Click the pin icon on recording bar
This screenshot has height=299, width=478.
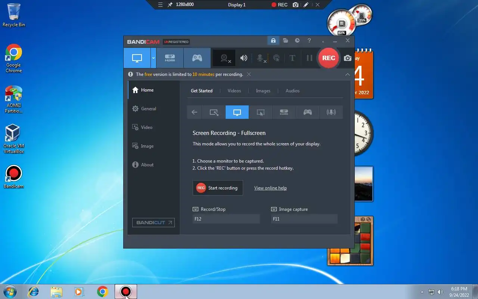(x=170, y=5)
